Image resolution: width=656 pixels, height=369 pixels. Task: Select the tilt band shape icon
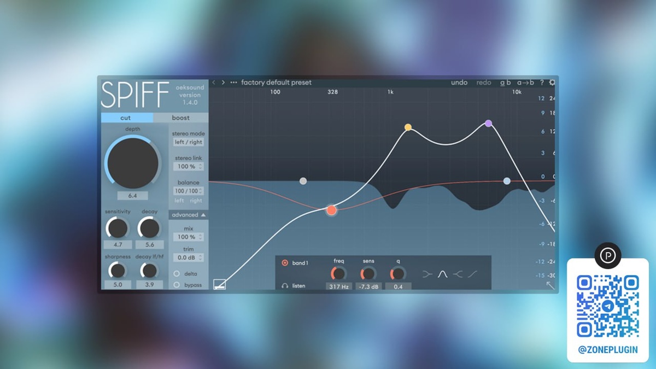tap(473, 273)
